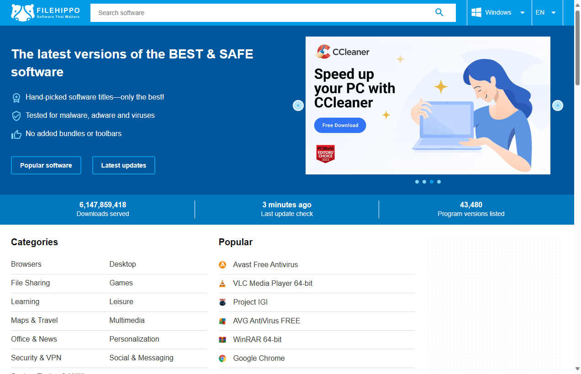Select the first carousel dot indicator

pos(417,182)
